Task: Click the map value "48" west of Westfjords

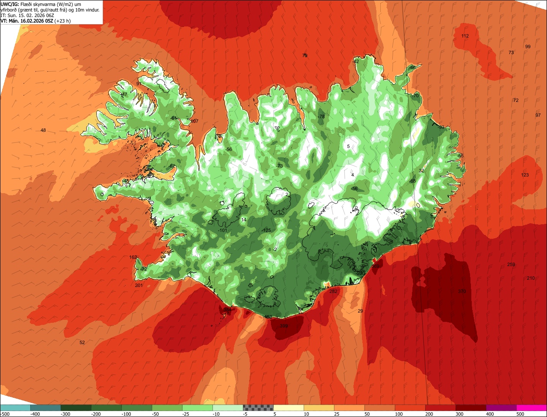Action: point(43,130)
